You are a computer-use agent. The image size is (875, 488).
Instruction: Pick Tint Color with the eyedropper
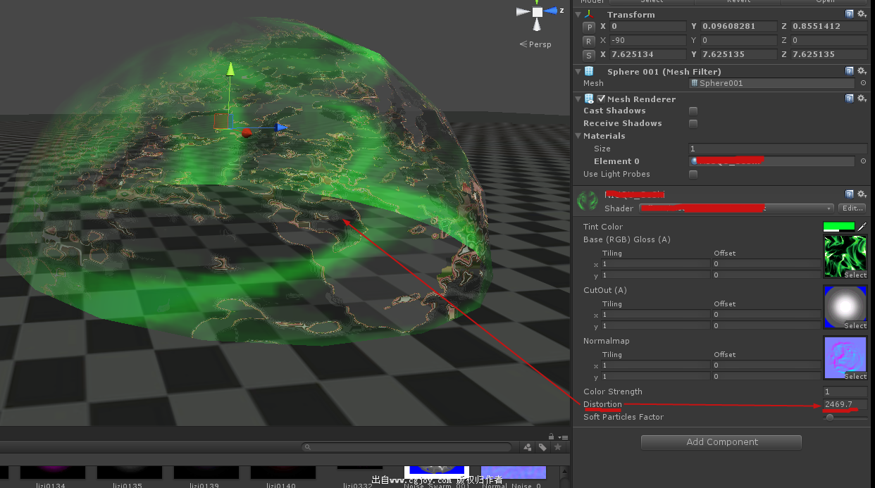pos(862,227)
